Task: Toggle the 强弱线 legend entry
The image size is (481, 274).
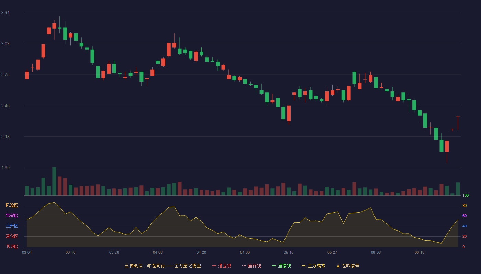Action: pyautogui.click(x=251, y=266)
